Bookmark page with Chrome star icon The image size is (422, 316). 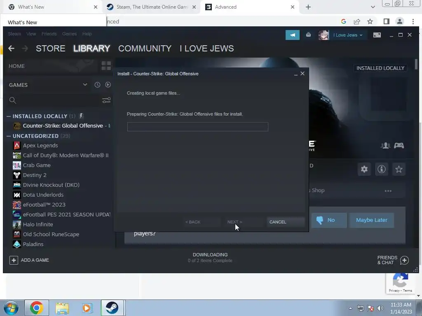[x=370, y=21]
